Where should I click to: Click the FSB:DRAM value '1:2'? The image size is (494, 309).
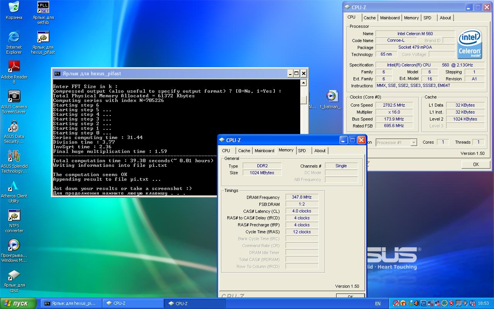coord(302,204)
